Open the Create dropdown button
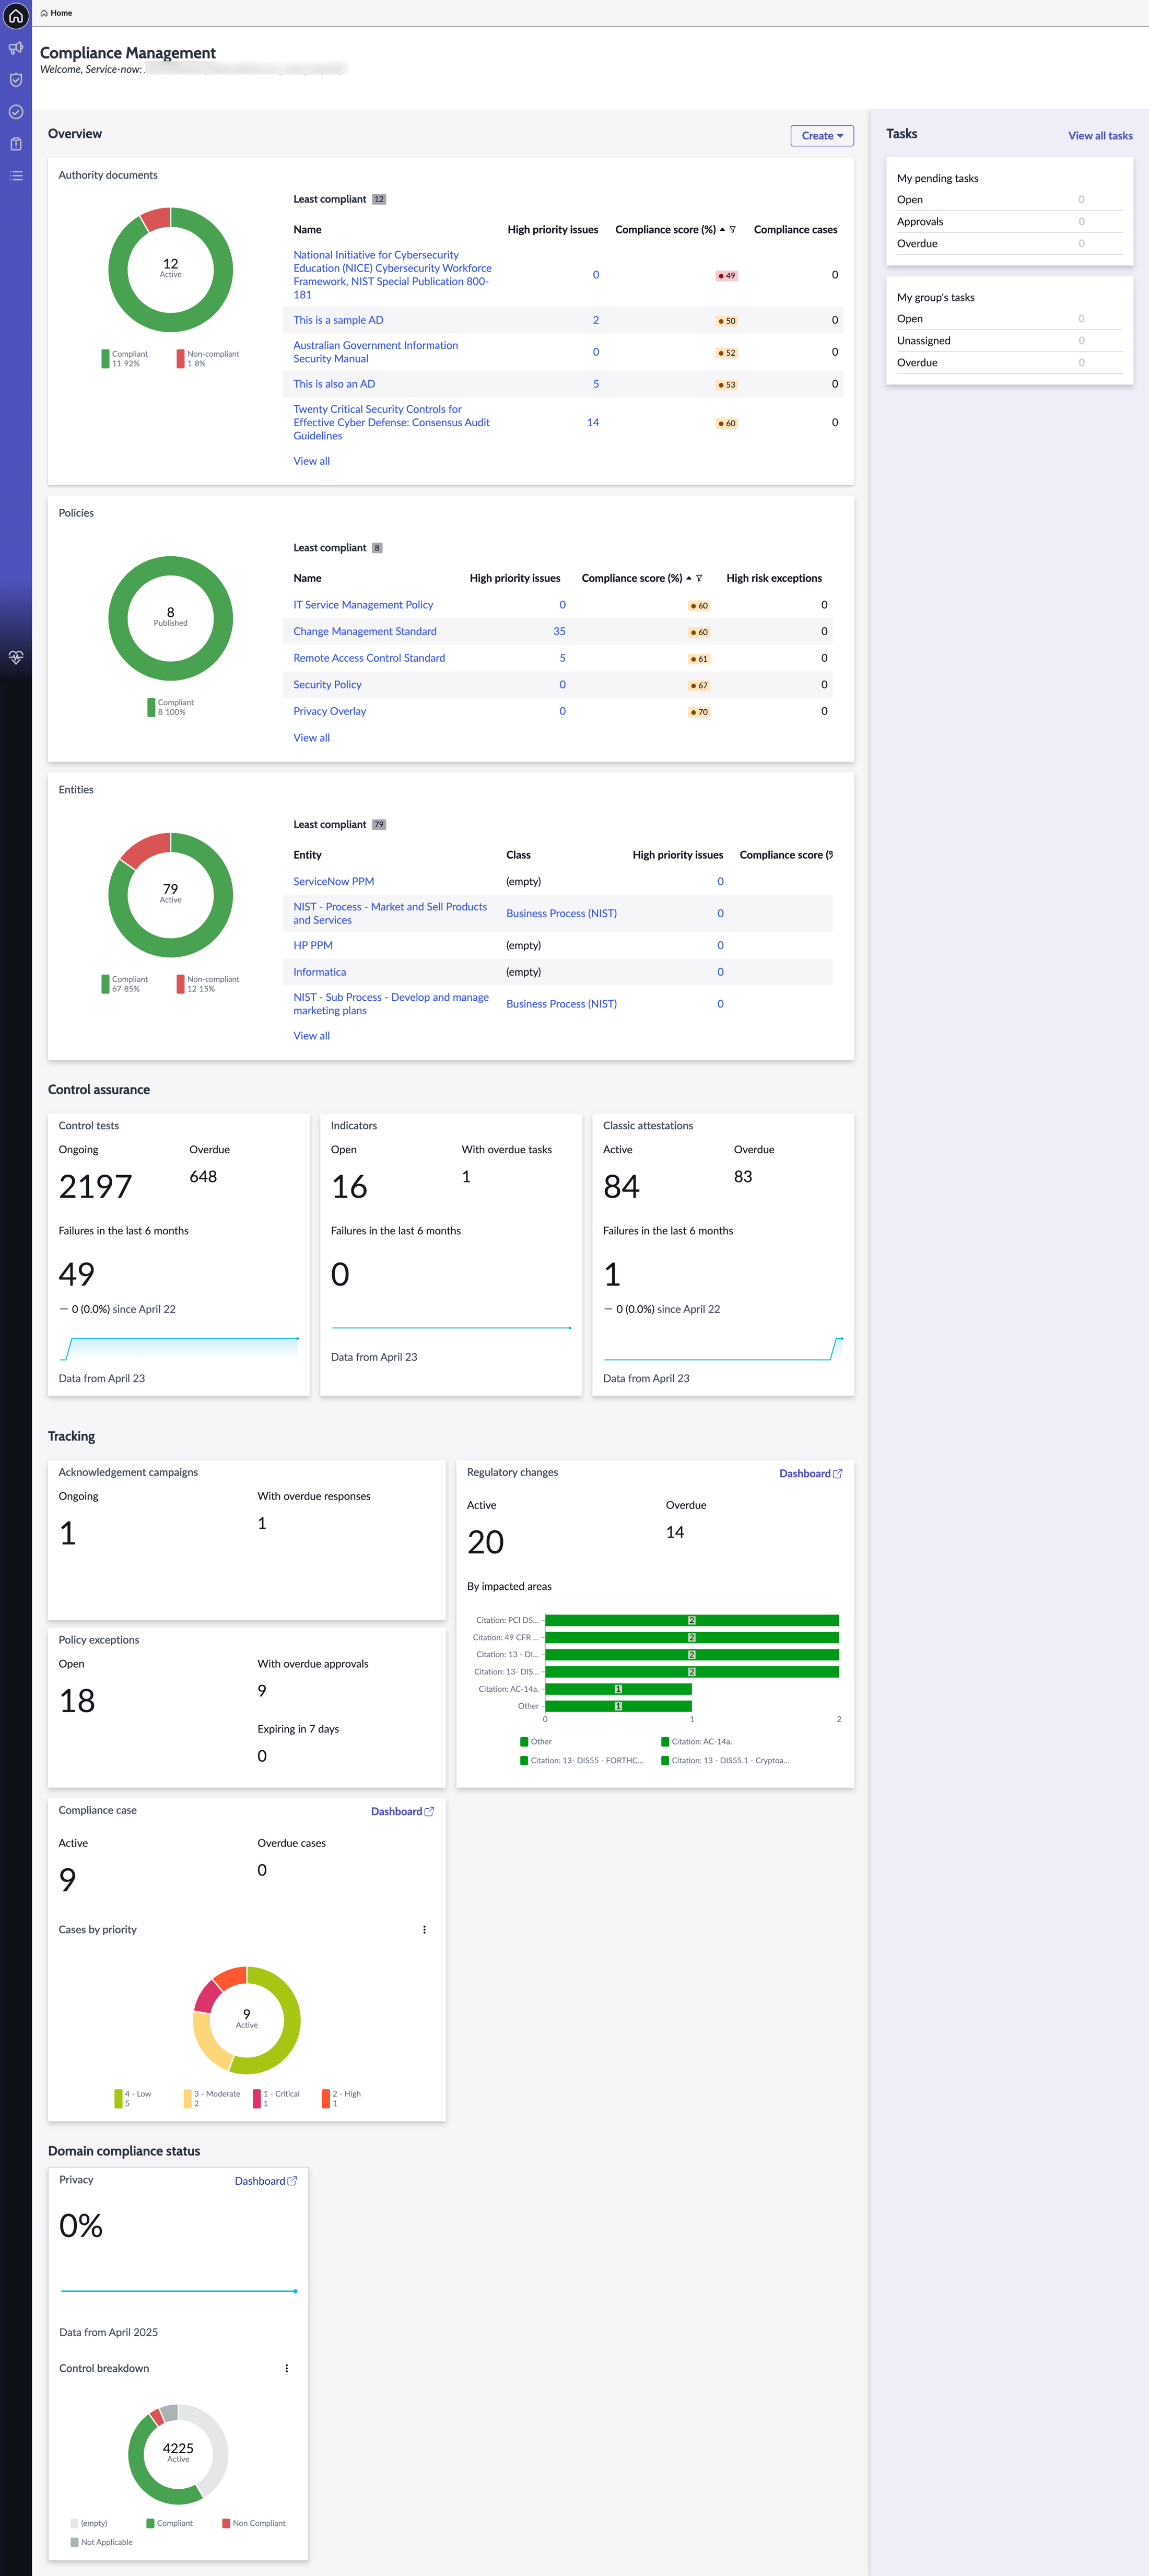The image size is (1149, 2576). (x=822, y=136)
